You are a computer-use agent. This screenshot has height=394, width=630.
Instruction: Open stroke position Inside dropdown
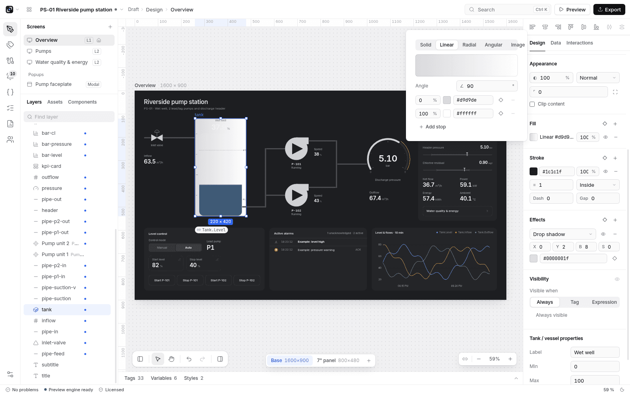(x=598, y=185)
